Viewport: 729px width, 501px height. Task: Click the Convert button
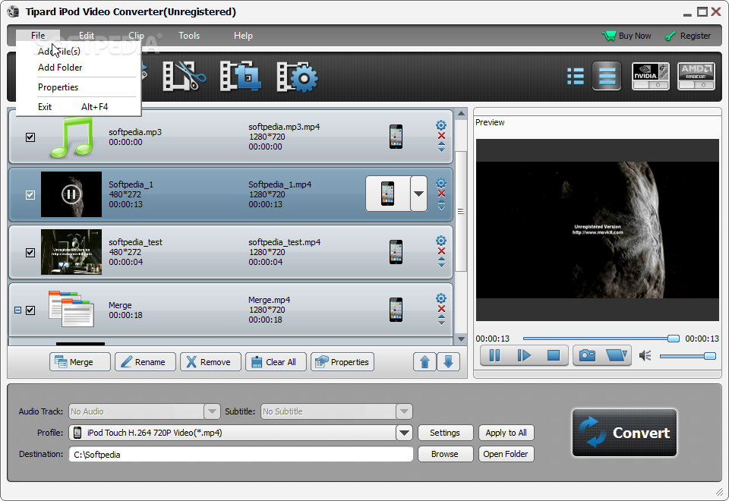coord(624,433)
